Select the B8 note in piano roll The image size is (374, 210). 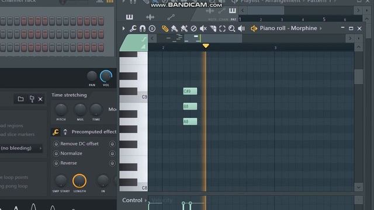[190, 106]
